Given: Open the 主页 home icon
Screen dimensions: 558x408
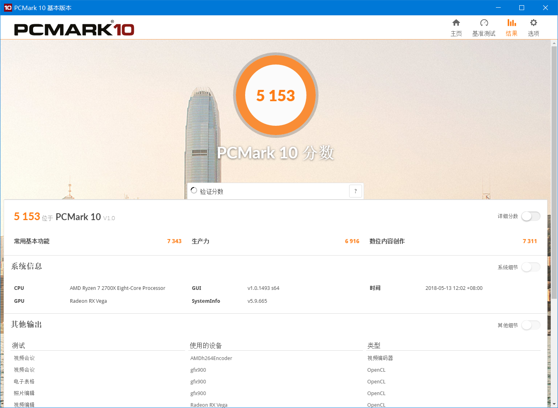Looking at the screenshot, I should (456, 23).
